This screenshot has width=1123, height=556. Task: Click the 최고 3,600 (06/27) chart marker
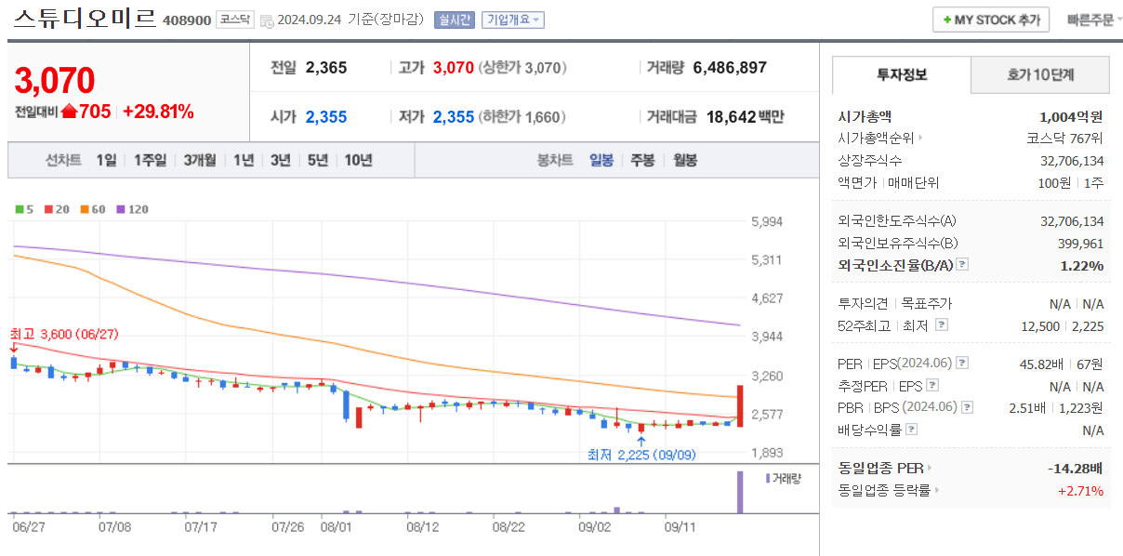tap(64, 335)
